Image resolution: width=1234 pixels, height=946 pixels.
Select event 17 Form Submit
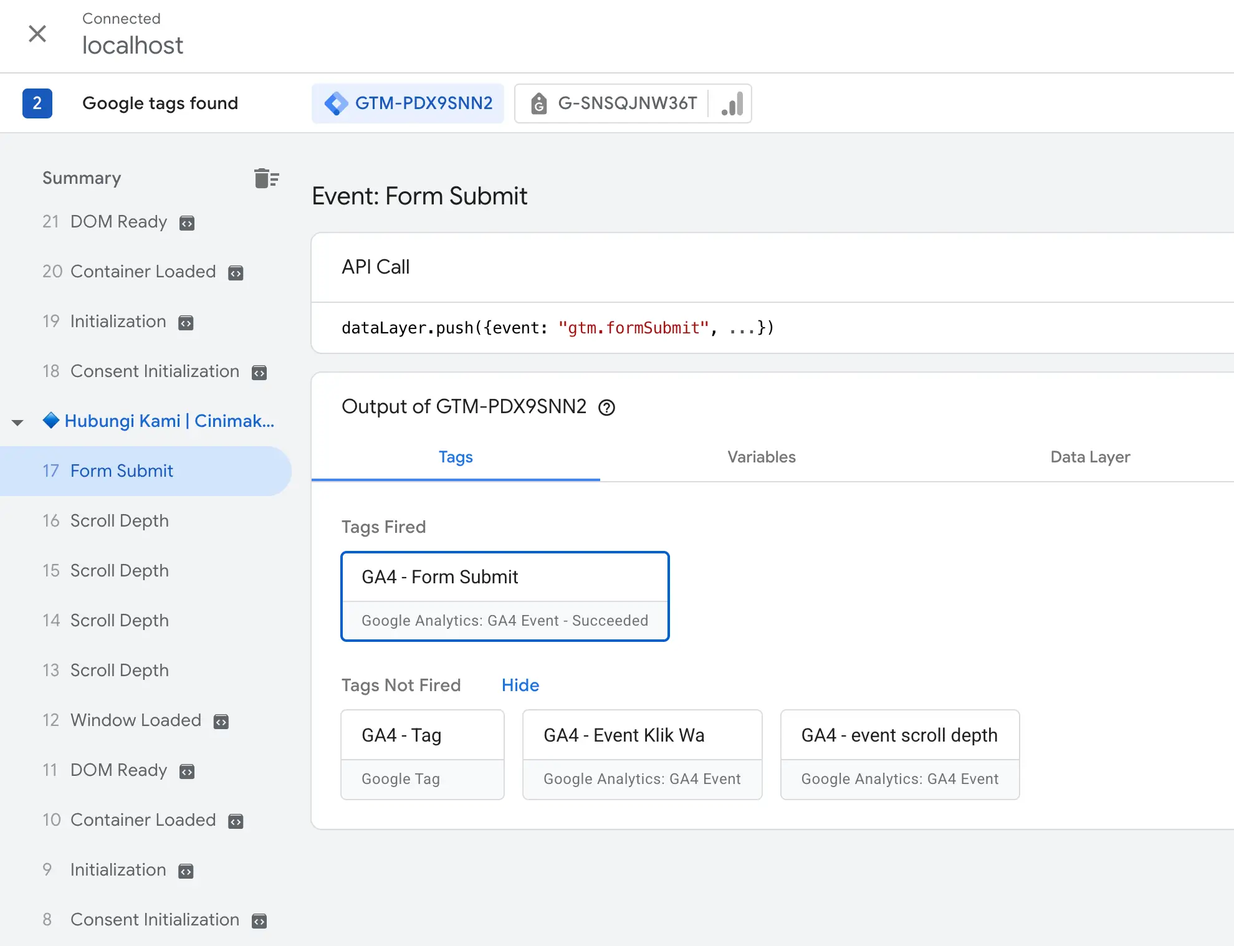(x=146, y=471)
